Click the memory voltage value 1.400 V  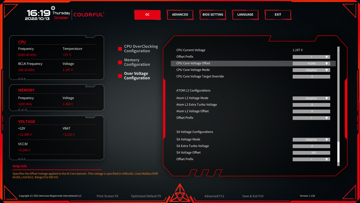point(68,104)
